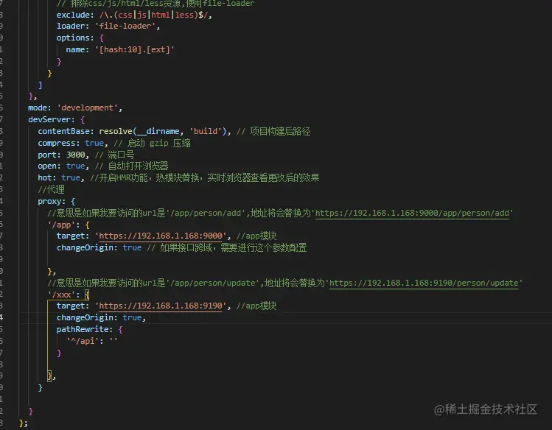
Task: Click the 'compress' property key
Action: click(x=56, y=143)
